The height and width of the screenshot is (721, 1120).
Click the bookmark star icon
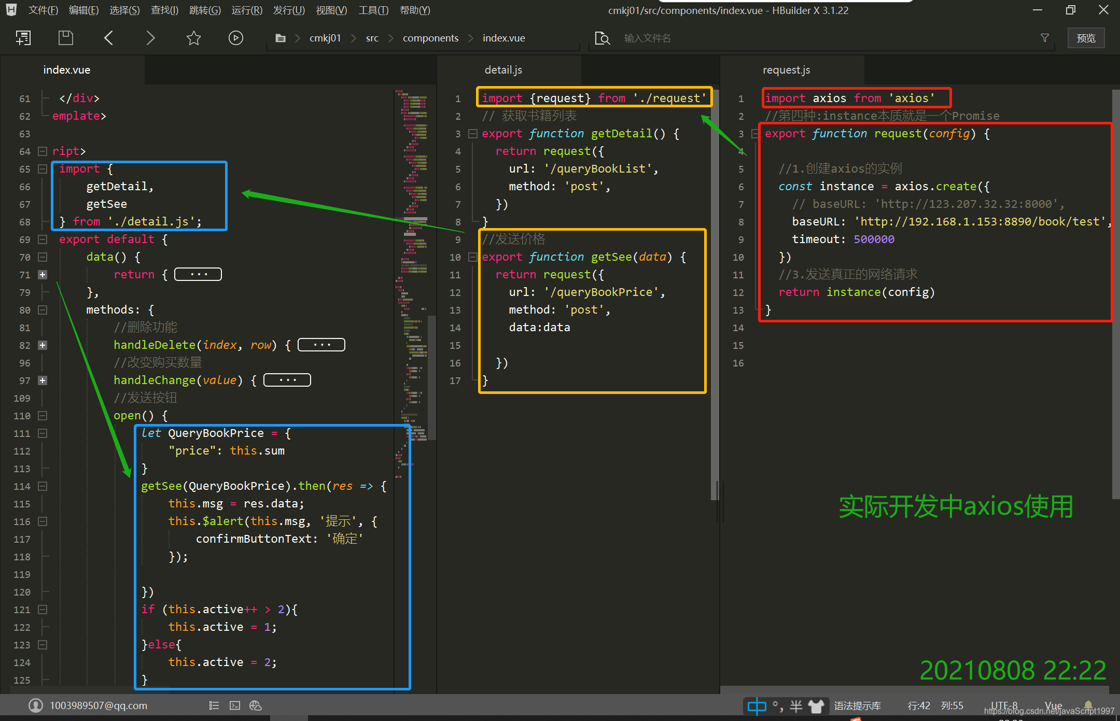(x=193, y=38)
